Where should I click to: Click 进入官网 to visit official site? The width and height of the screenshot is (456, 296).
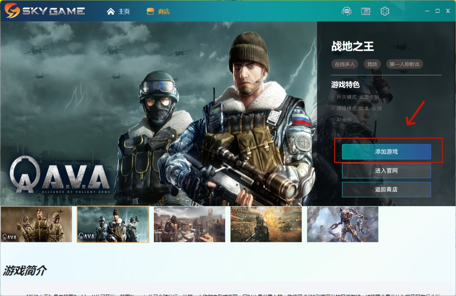pos(386,171)
